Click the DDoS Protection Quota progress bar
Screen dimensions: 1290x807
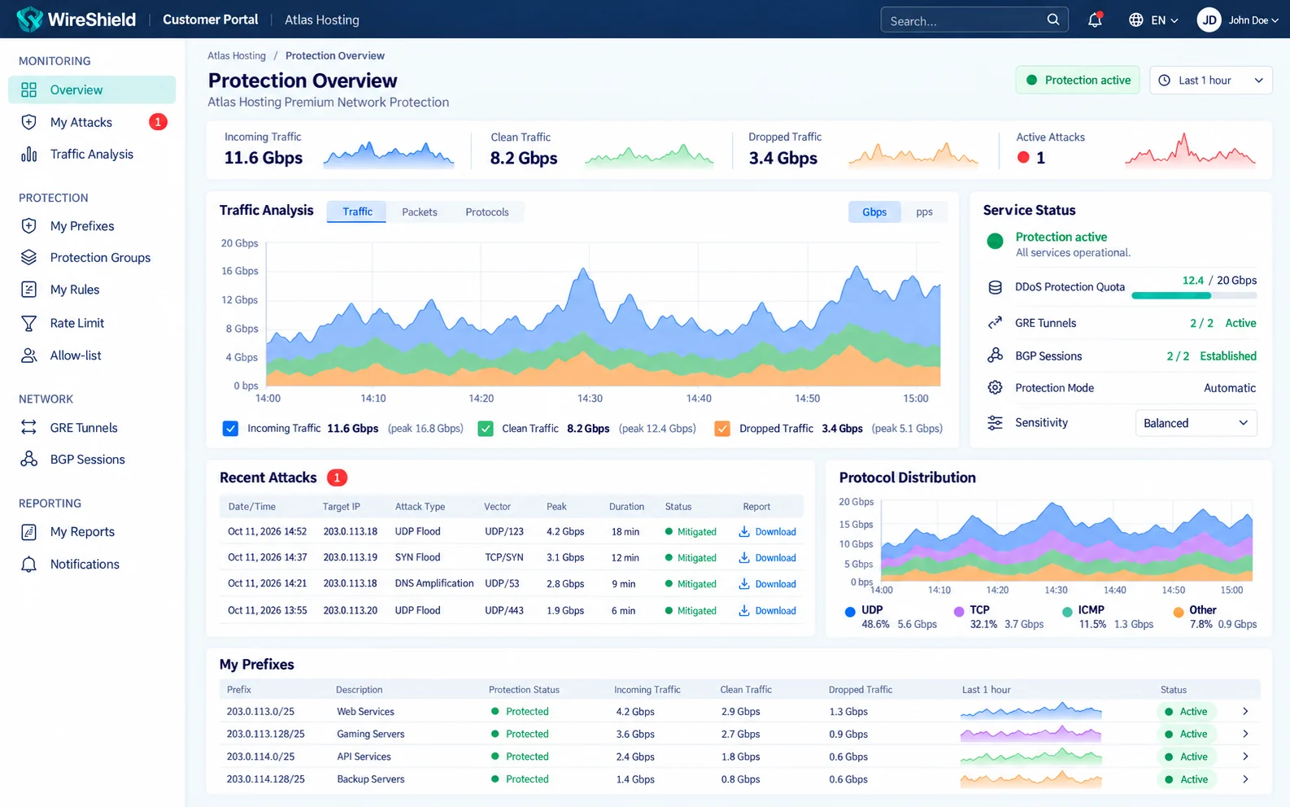1194,295
